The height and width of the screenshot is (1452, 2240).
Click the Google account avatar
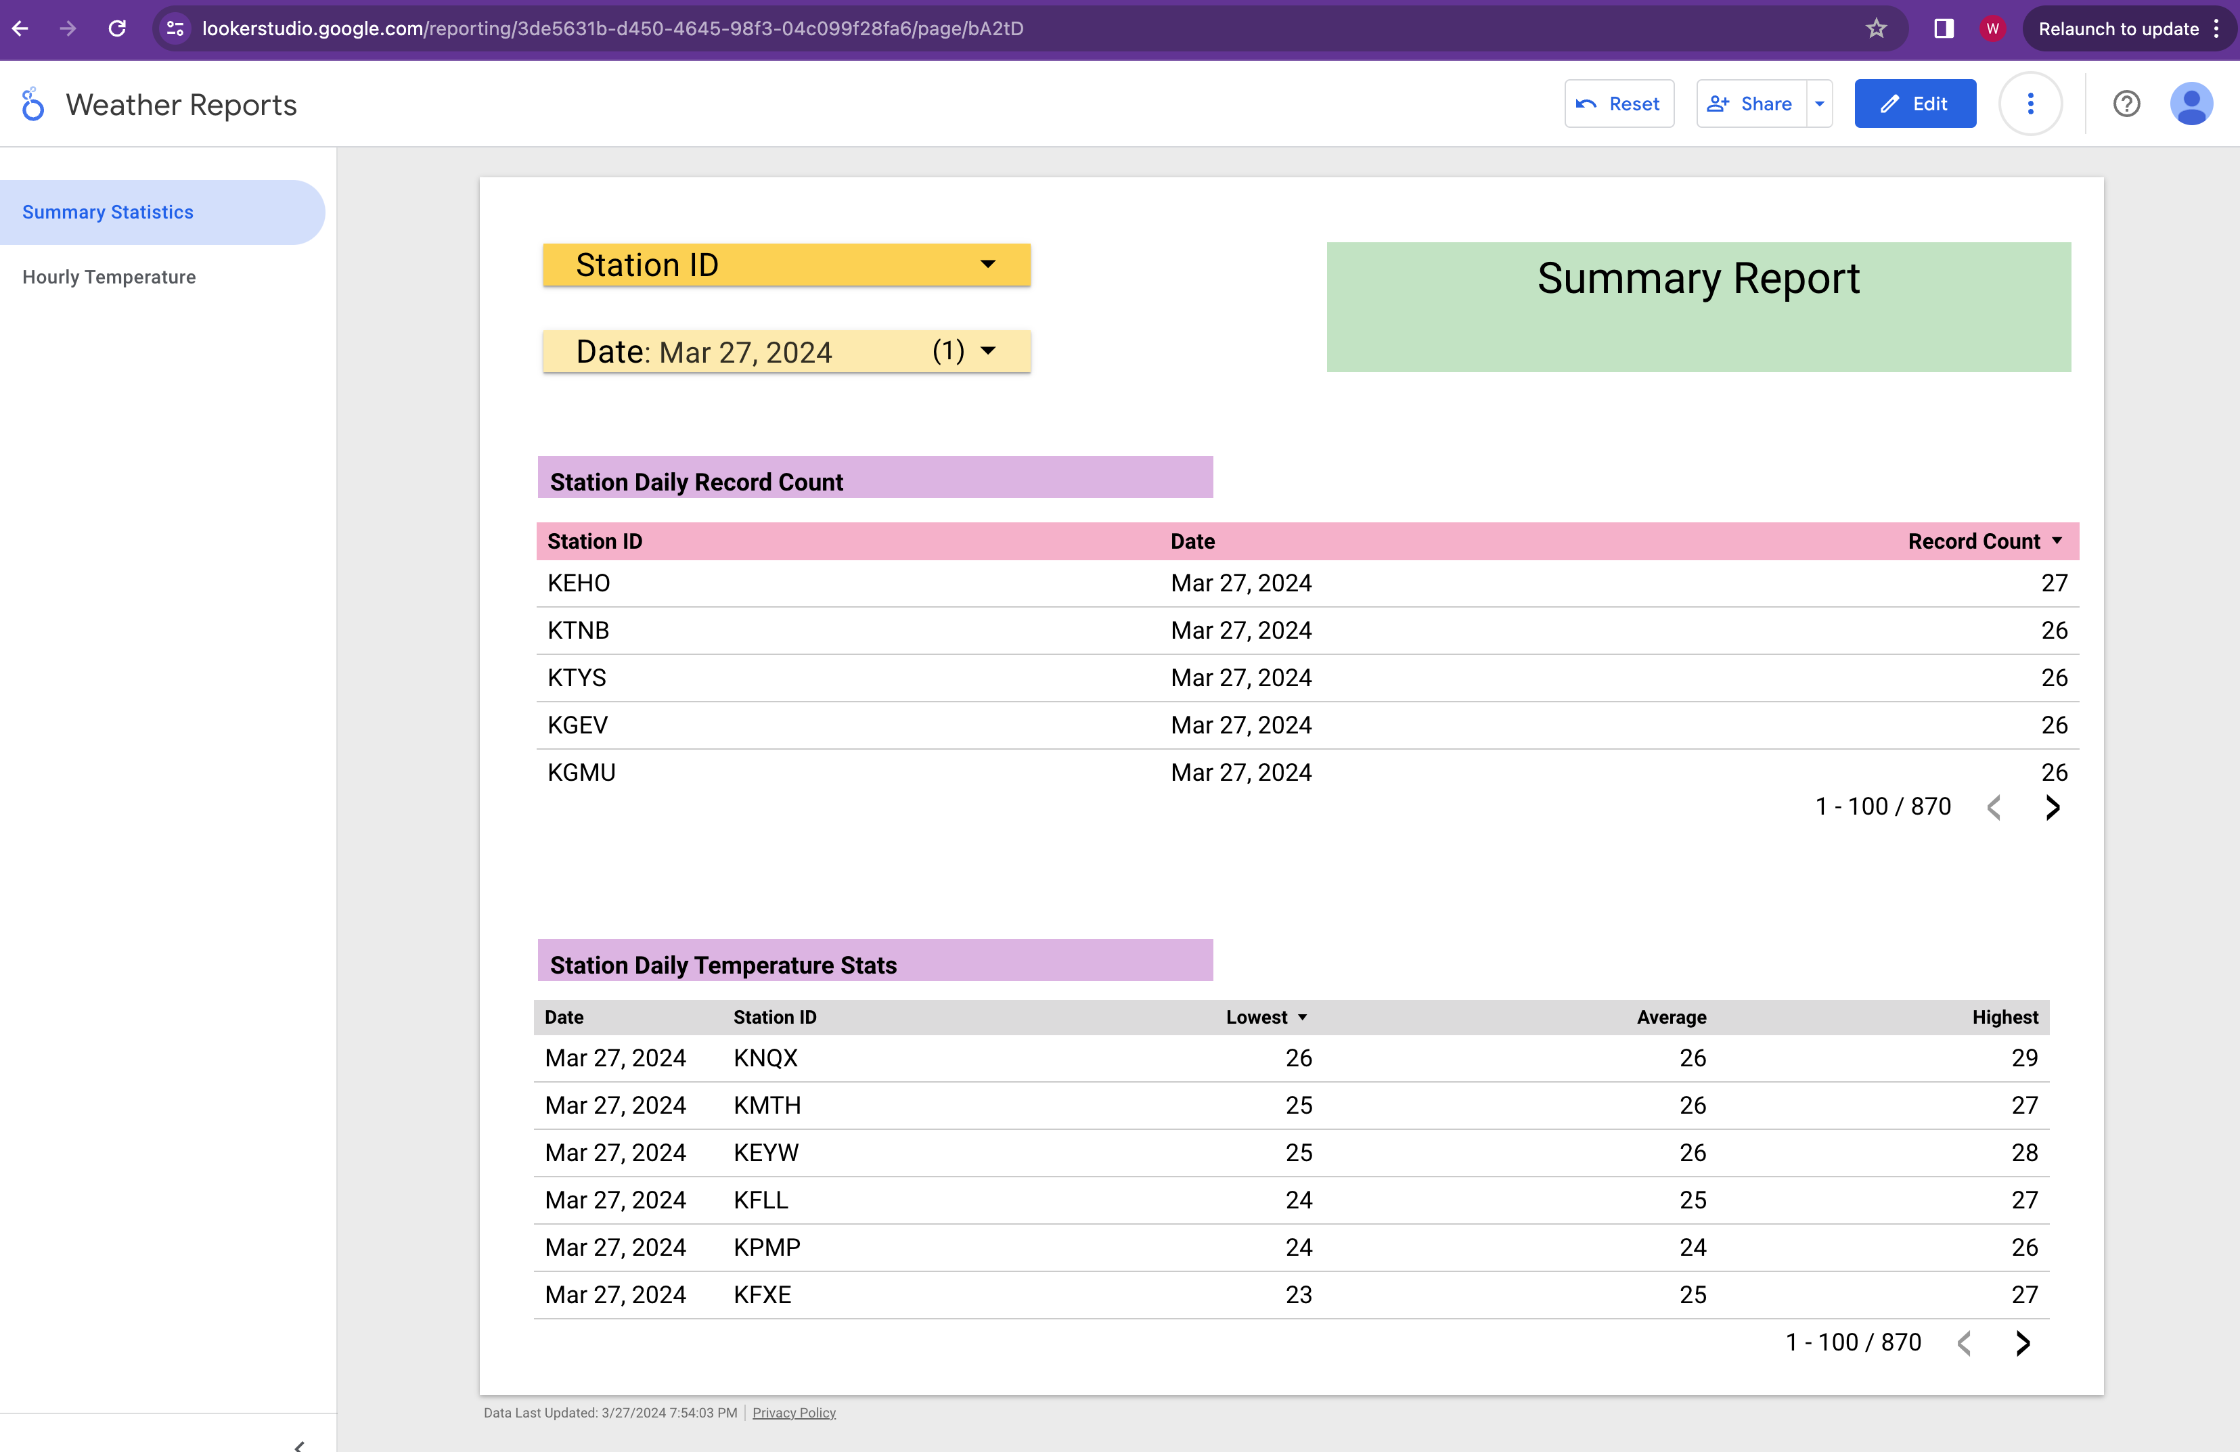tap(2191, 104)
